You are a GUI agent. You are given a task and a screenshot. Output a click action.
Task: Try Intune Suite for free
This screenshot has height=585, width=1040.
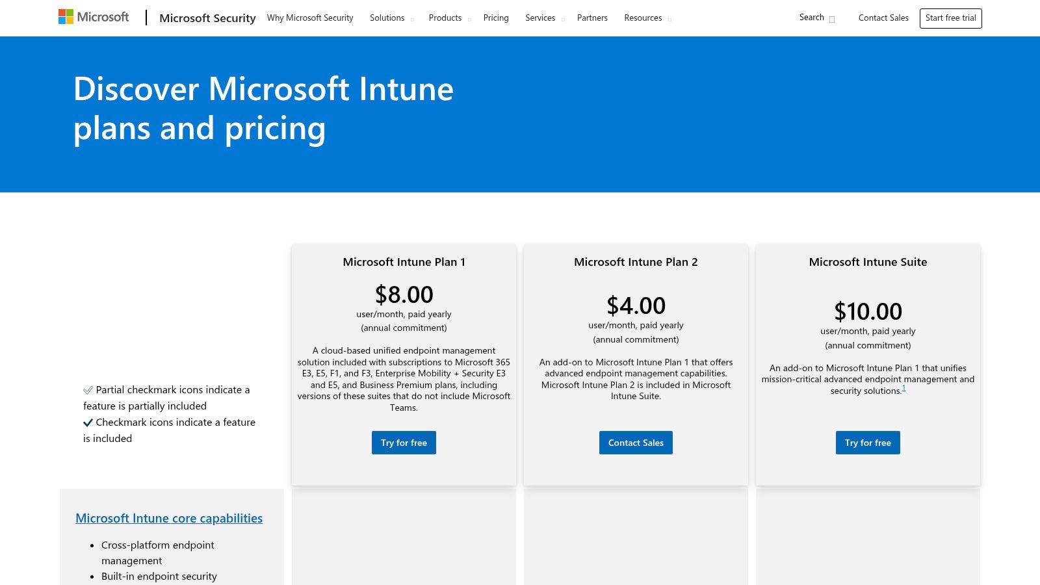pos(868,443)
